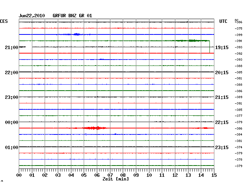The image size is (244, 185).
Task: Select local time label 23:00
Action: click(x=12, y=97)
